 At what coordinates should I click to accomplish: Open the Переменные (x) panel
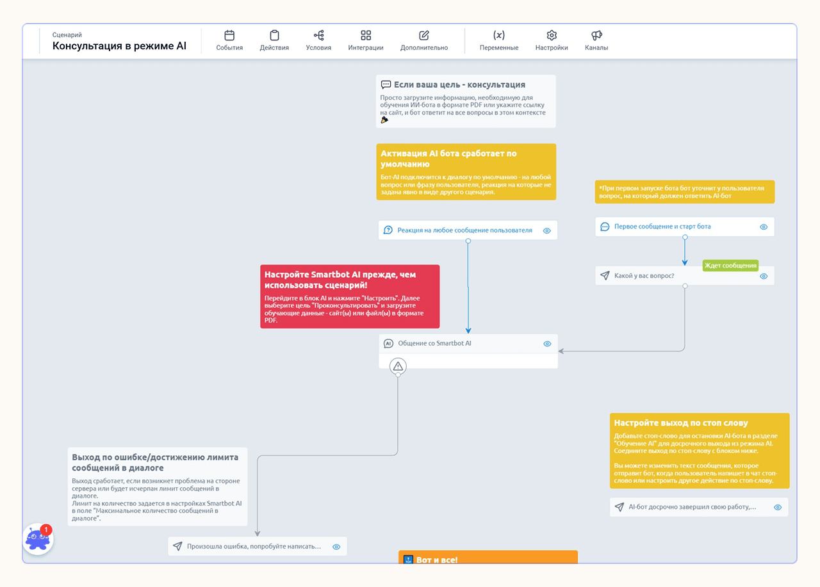(x=499, y=41)
